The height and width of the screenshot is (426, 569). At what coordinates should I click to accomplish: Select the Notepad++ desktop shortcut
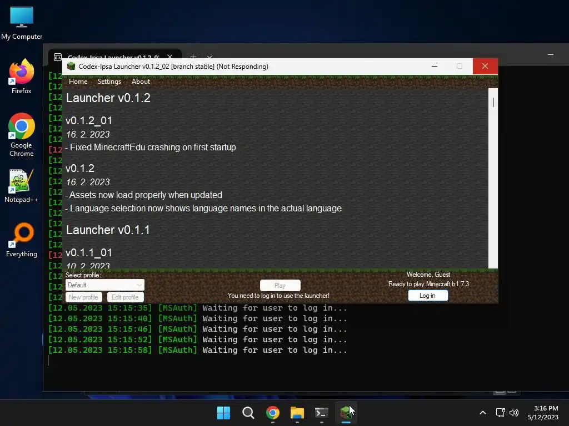[22, 186]
